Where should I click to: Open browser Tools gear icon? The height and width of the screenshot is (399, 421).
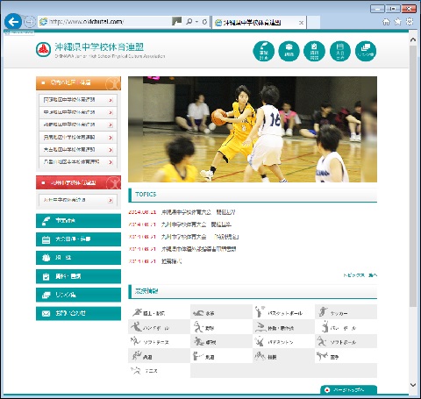[x=410, y=21]
